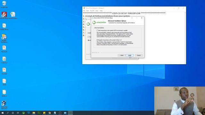Open the Recycle Bin desktop icon
Viewport: 205px width, 115px height.
coord(4,4)
